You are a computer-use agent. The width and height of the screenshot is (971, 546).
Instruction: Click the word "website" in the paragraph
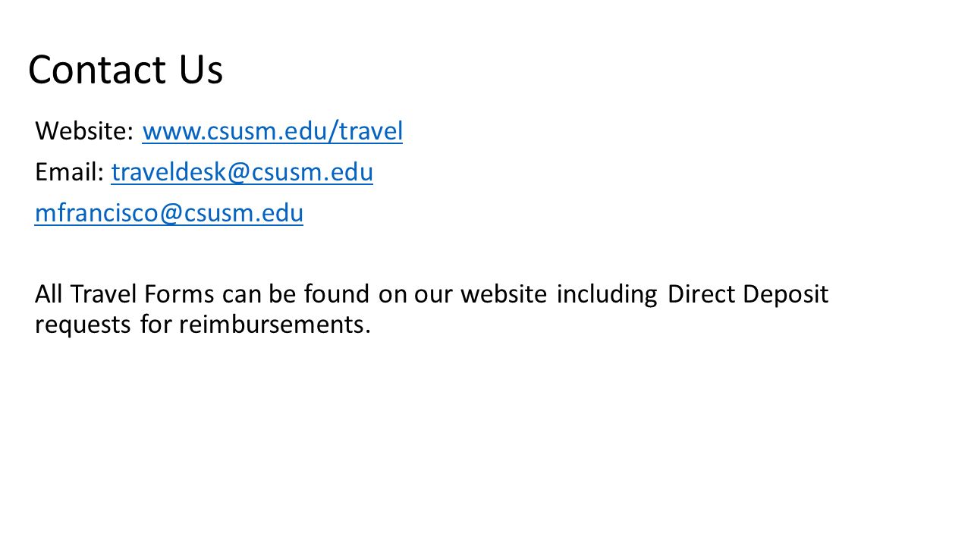pos(504,293)
